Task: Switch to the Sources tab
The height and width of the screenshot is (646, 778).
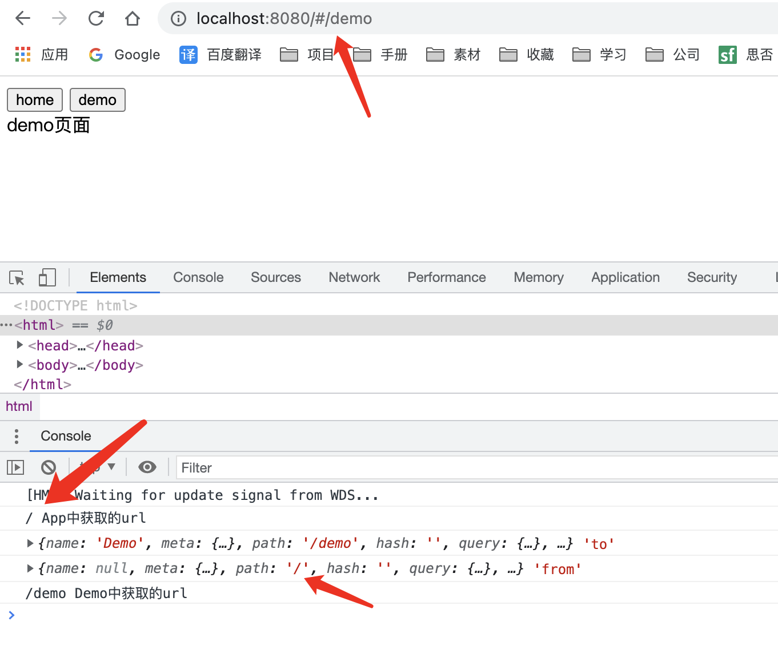Action: (276, 277)
